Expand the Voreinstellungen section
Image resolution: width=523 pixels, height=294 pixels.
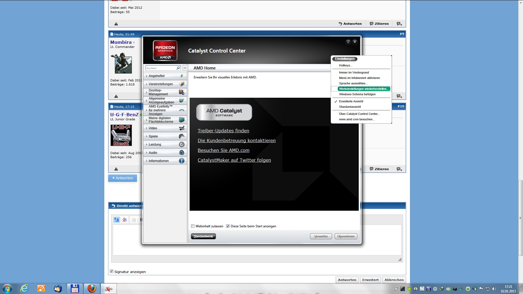coord(161,84)
